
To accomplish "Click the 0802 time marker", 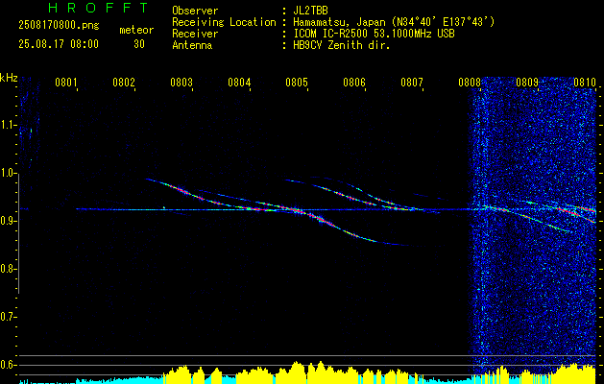I will (124, 82).
